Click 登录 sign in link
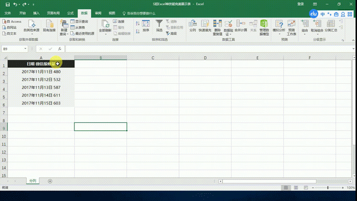 (300, 4)
